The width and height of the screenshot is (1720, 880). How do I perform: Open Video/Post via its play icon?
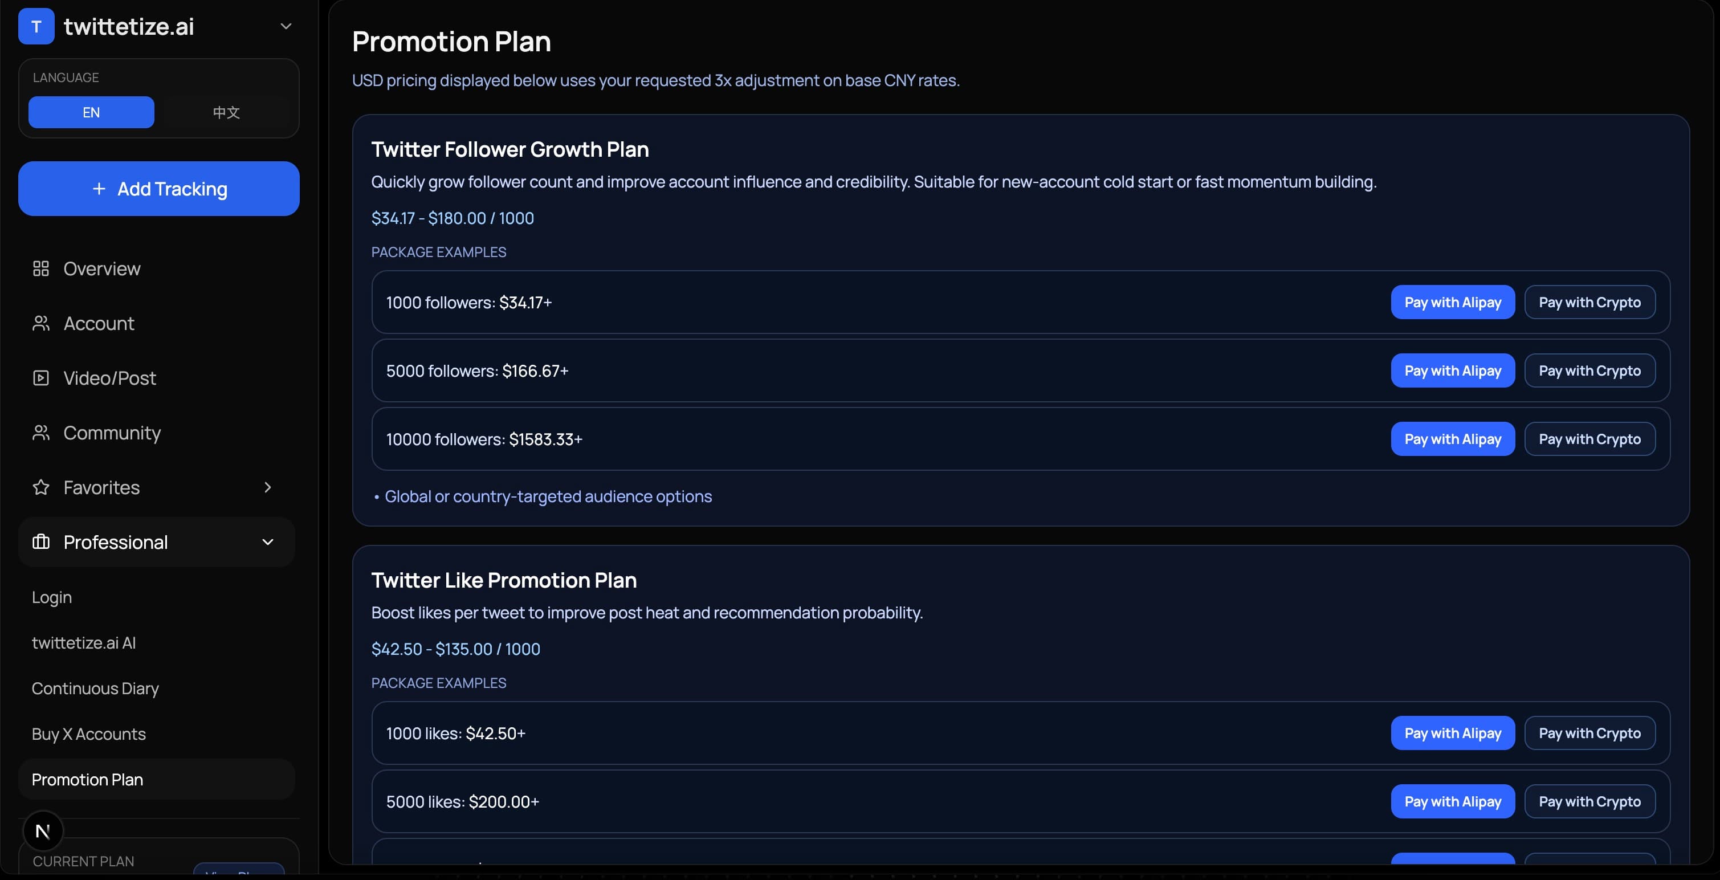point(40,378)
